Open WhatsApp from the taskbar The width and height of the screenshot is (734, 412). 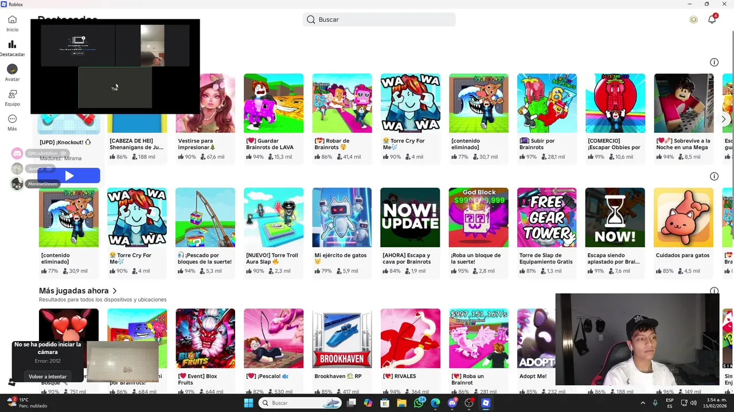tap(419, 403)
